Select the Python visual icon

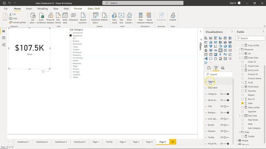tap(225, 54)
